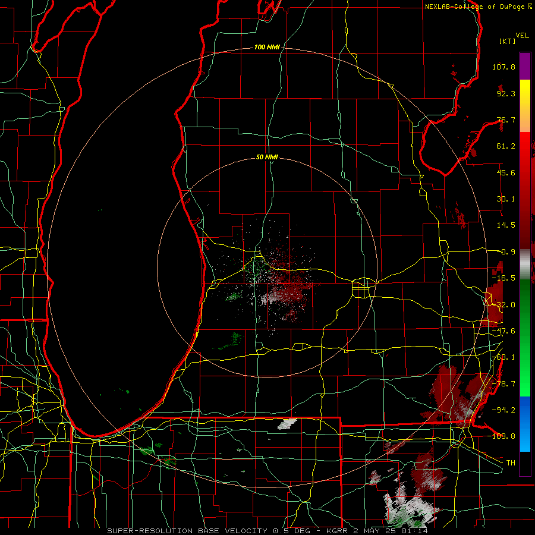Click the -63.1 legend value

point(503,357)
